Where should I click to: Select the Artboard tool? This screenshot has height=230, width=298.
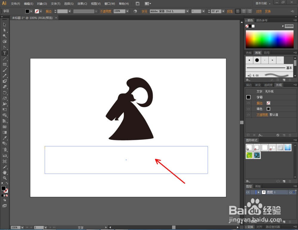point(4,161)
